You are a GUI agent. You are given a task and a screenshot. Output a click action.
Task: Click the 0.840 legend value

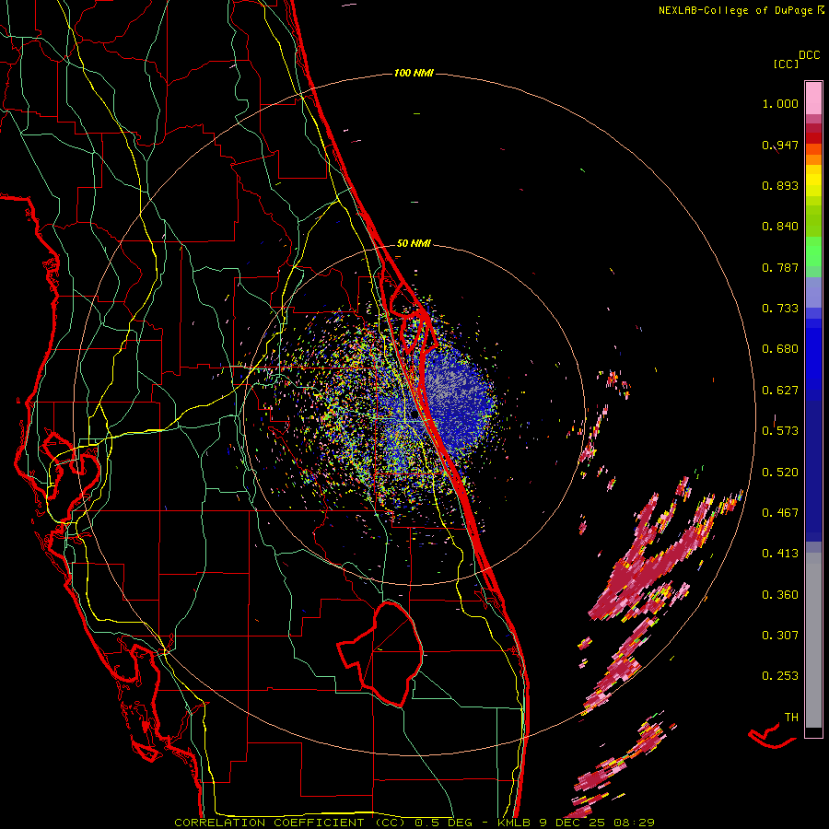(780, 227)
